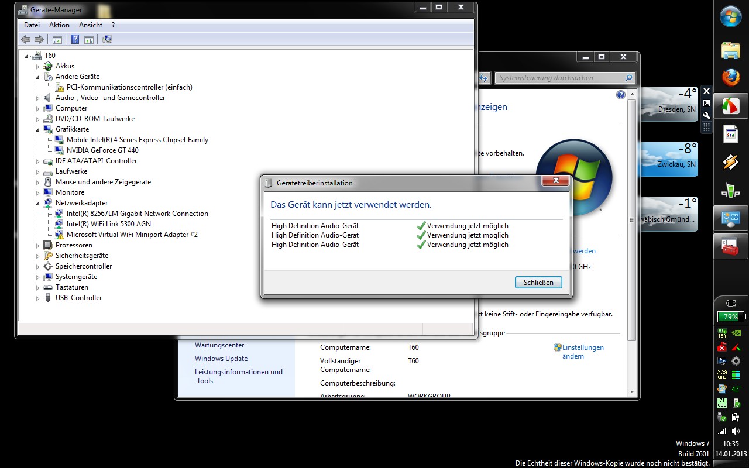
Task: Open Winamp lightning-bolt taskbar icon
Action: [731, 162]
